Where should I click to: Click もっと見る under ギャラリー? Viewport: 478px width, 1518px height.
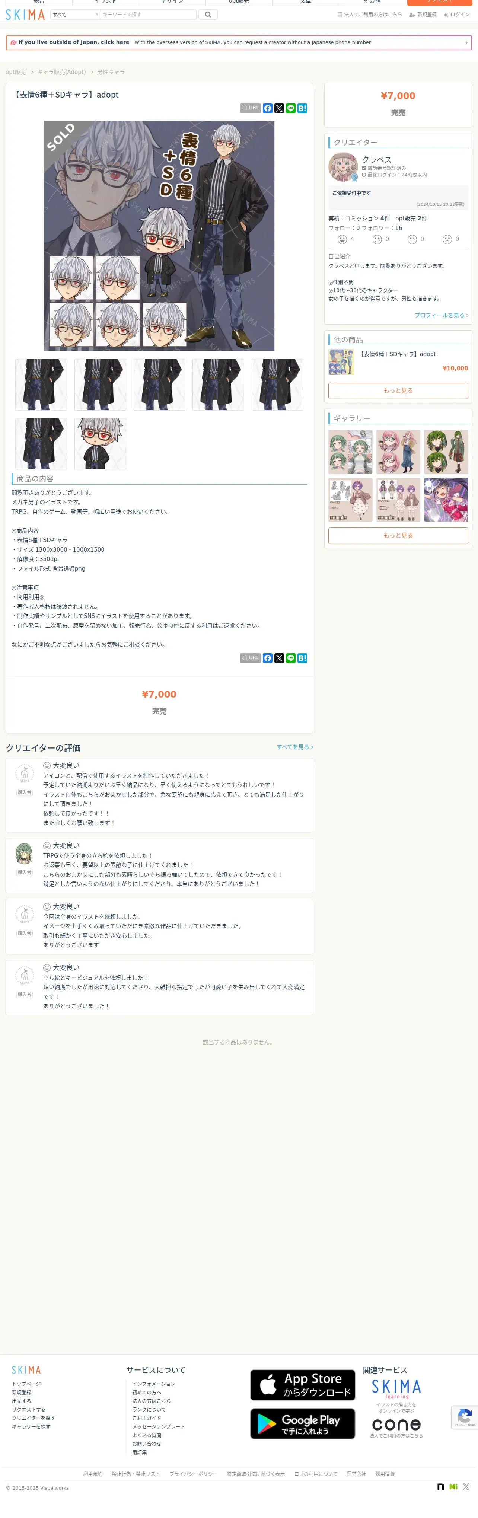(x=398, y=536)
